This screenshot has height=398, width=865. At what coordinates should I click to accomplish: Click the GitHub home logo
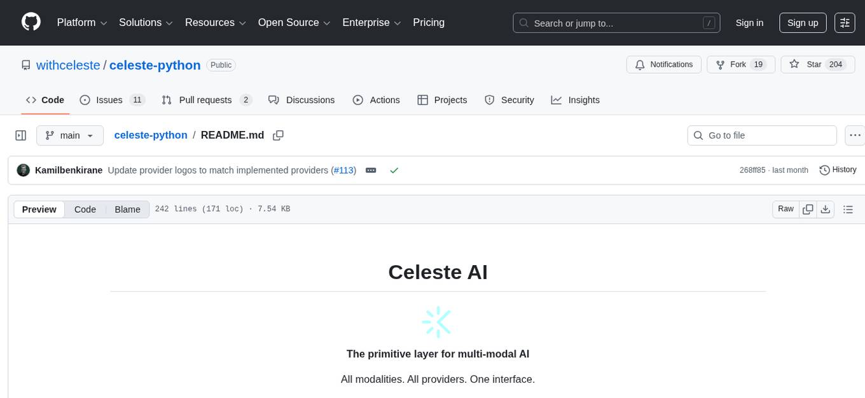click(31, 22)
